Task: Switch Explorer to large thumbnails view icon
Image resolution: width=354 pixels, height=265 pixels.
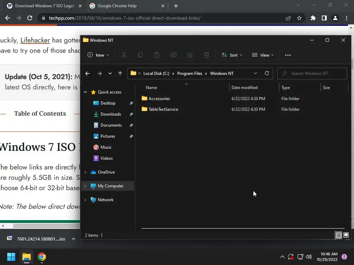Action: (x=346, y=235)
